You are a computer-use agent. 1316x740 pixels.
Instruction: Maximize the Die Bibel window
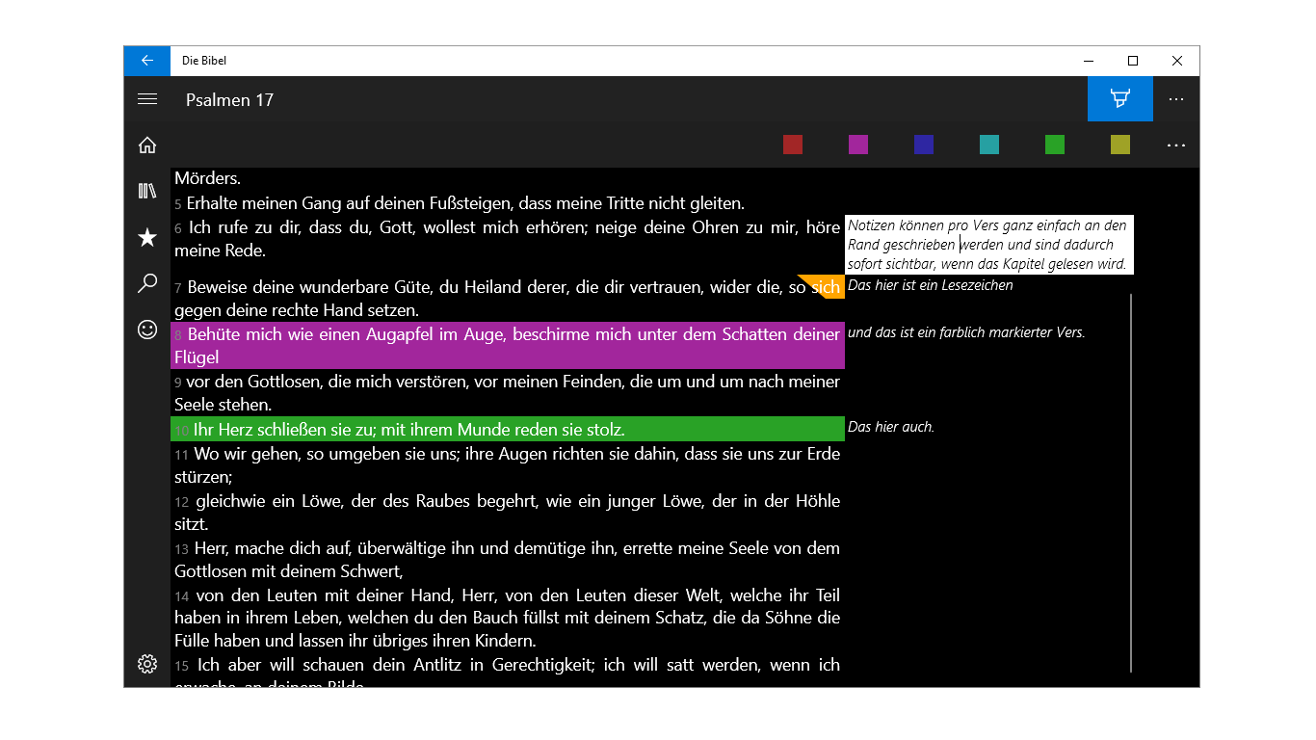coord(1133,61)
